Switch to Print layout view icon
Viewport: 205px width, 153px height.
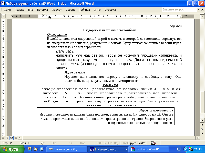(11, 137)
